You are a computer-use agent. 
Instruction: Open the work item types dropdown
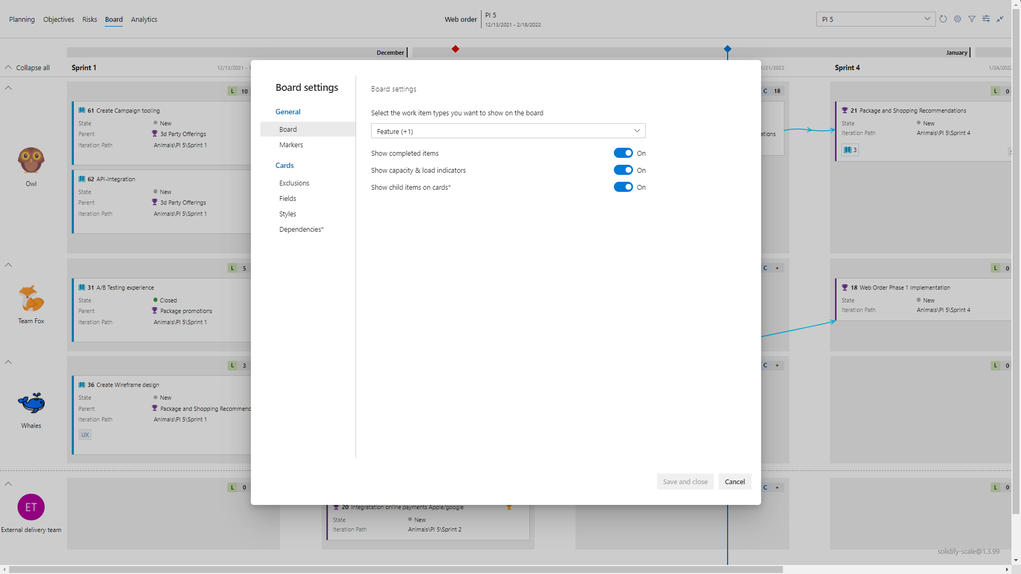(508, 131)
